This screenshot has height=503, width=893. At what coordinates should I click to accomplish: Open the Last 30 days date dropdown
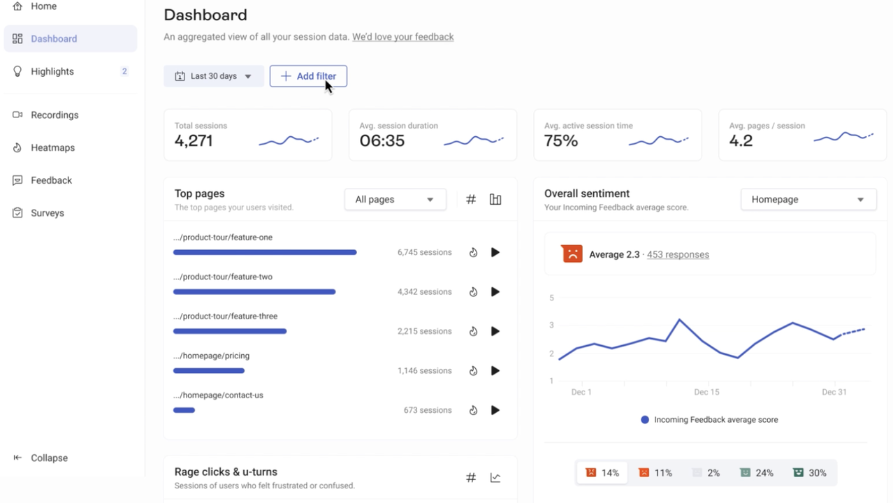[x=213, y=76]
